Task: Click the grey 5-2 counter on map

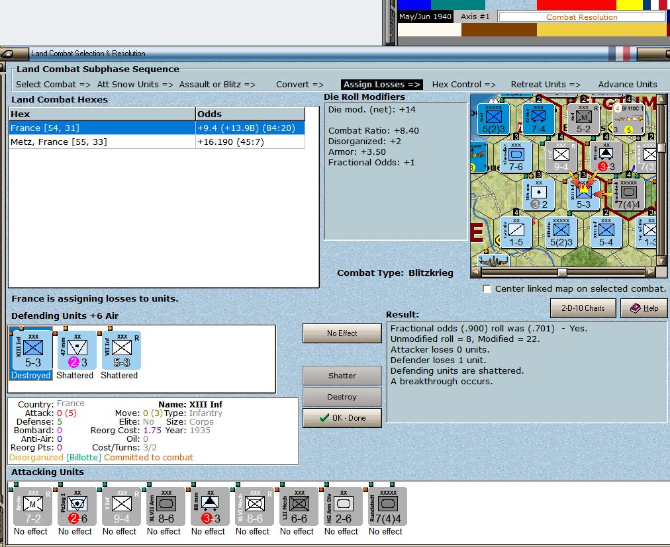Action: click(x=583, y=119)
